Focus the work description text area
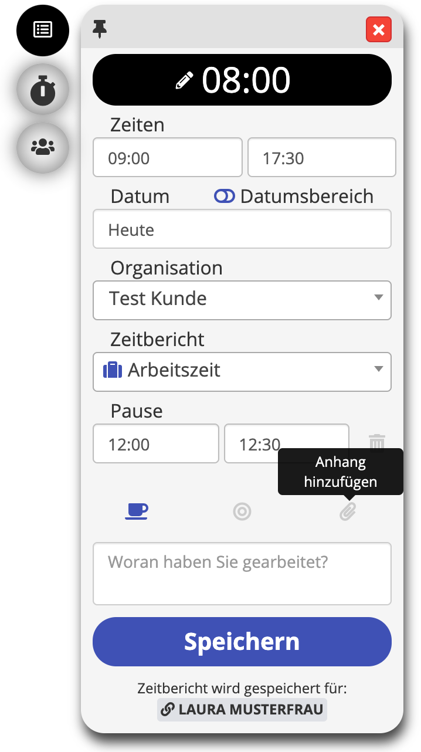 pyautogui.click(x=242, y=573)
